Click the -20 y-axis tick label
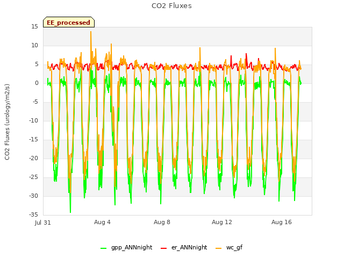Screen dimensions: 344x258 pos(33,158)
